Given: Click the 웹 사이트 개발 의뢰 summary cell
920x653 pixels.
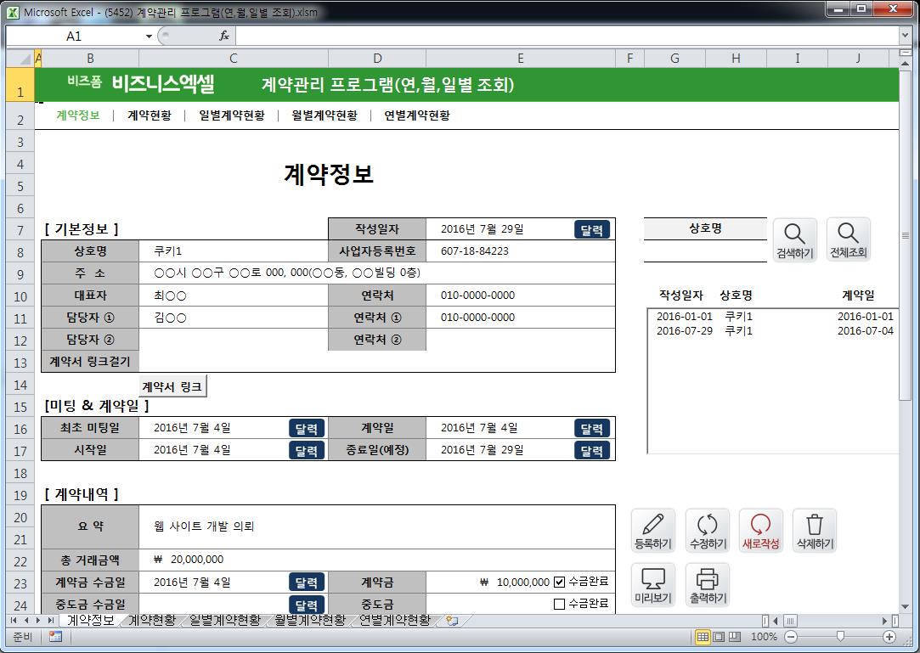Looking at the screenshot, I should (x=376, y=526).
